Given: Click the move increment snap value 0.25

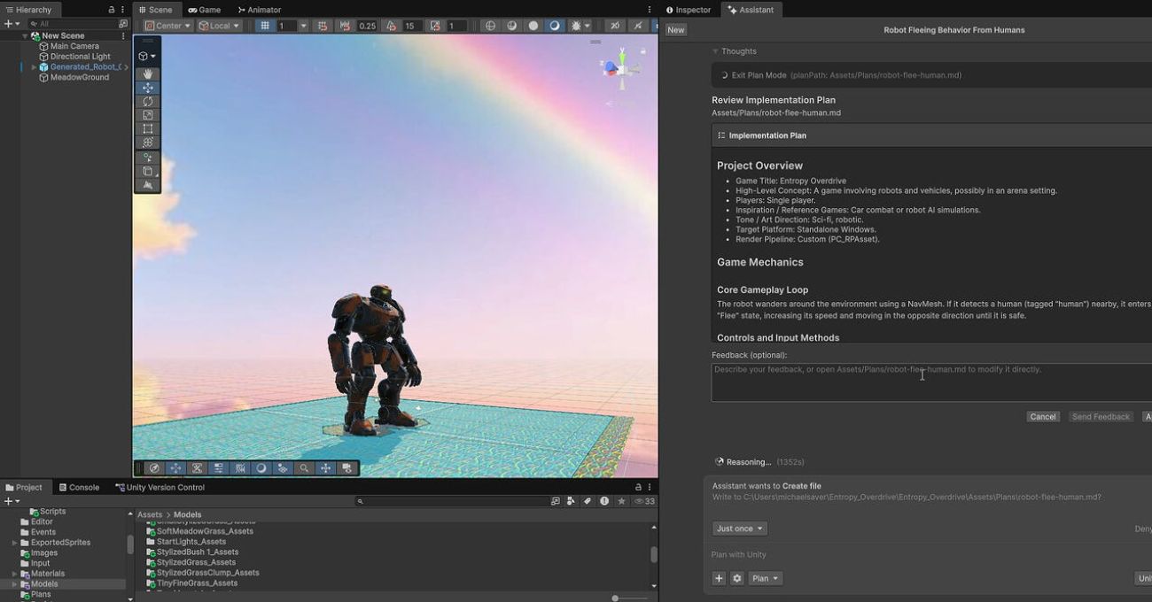Looking at the screenshot, I should pyautogui.click(x=368, y=26).
